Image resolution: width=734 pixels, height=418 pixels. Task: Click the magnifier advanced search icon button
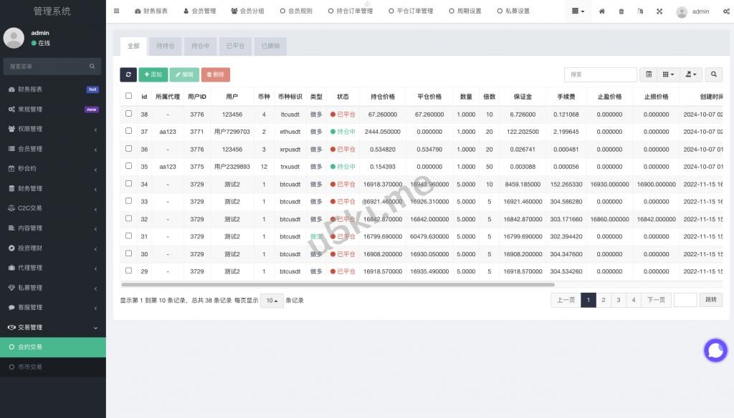(x=714, y=74)
